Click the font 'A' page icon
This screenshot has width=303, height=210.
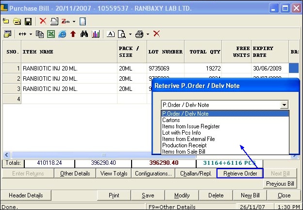[x=111, y=34]
